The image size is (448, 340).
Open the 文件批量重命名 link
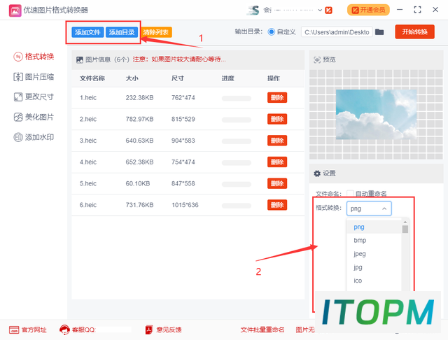point(262,330)
